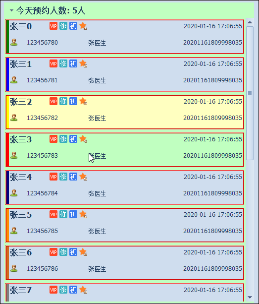
Task: Click the orange color bar on 张三5
Action: (7, 225)
